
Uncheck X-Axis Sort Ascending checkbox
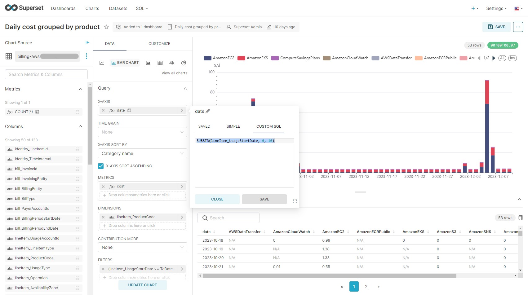coord(101,166)
